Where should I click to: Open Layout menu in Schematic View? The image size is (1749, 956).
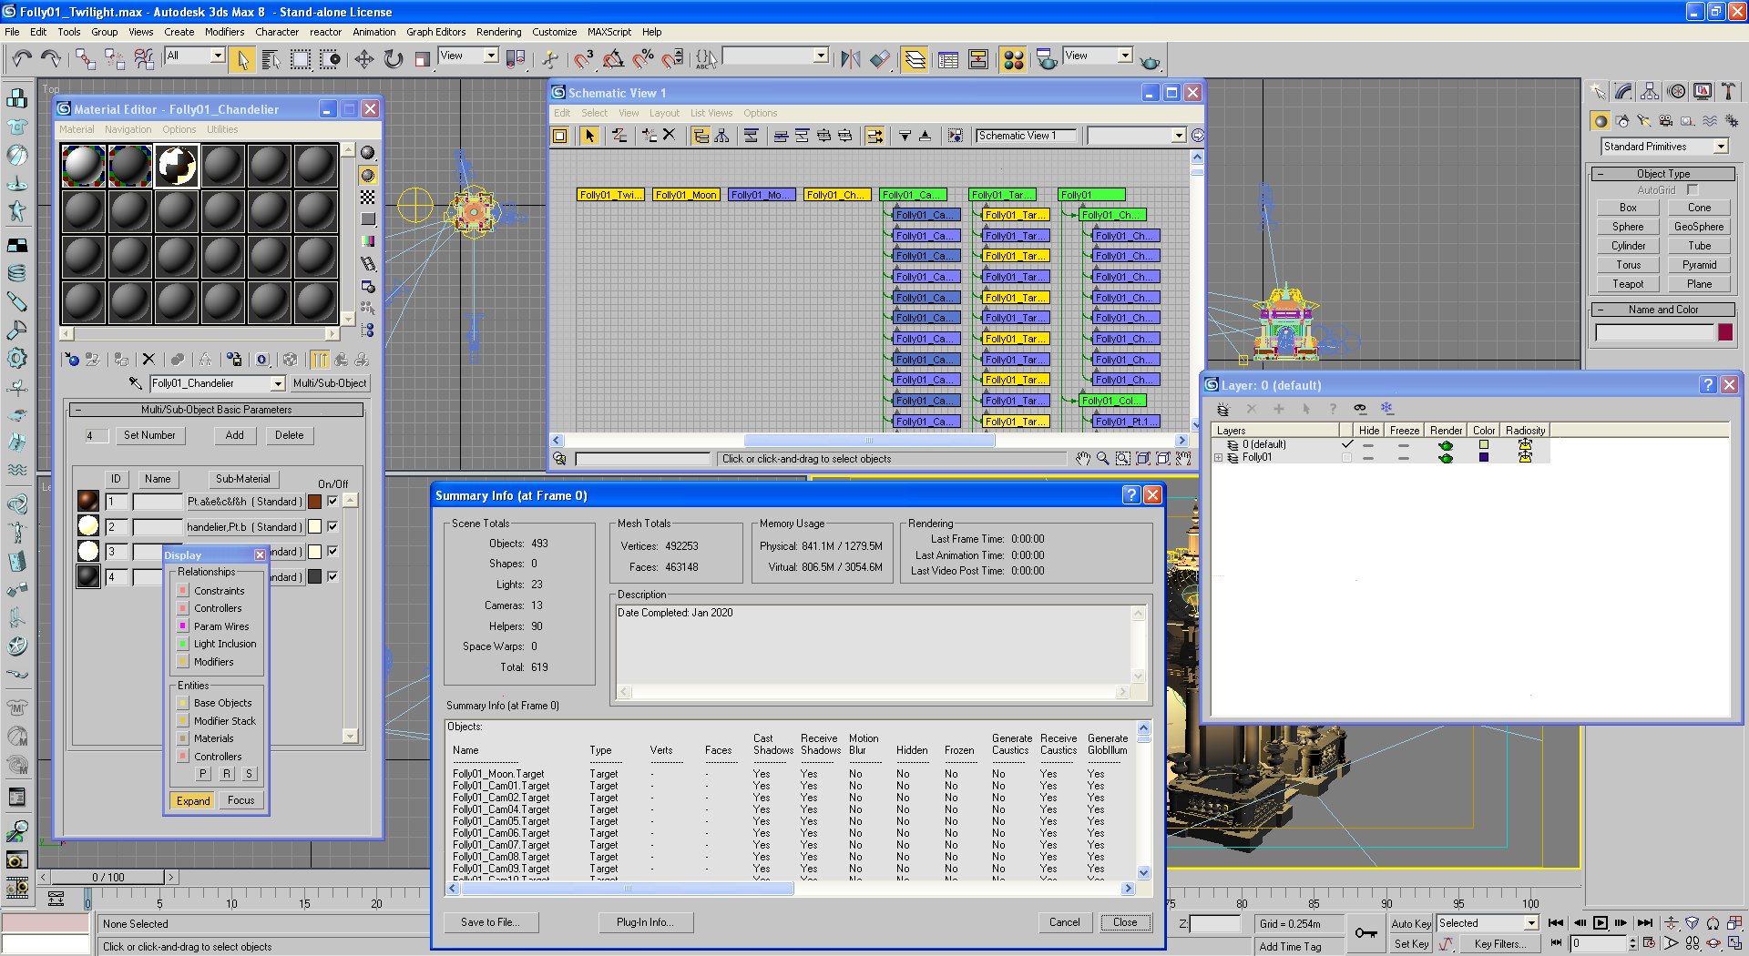click(664, 114)
